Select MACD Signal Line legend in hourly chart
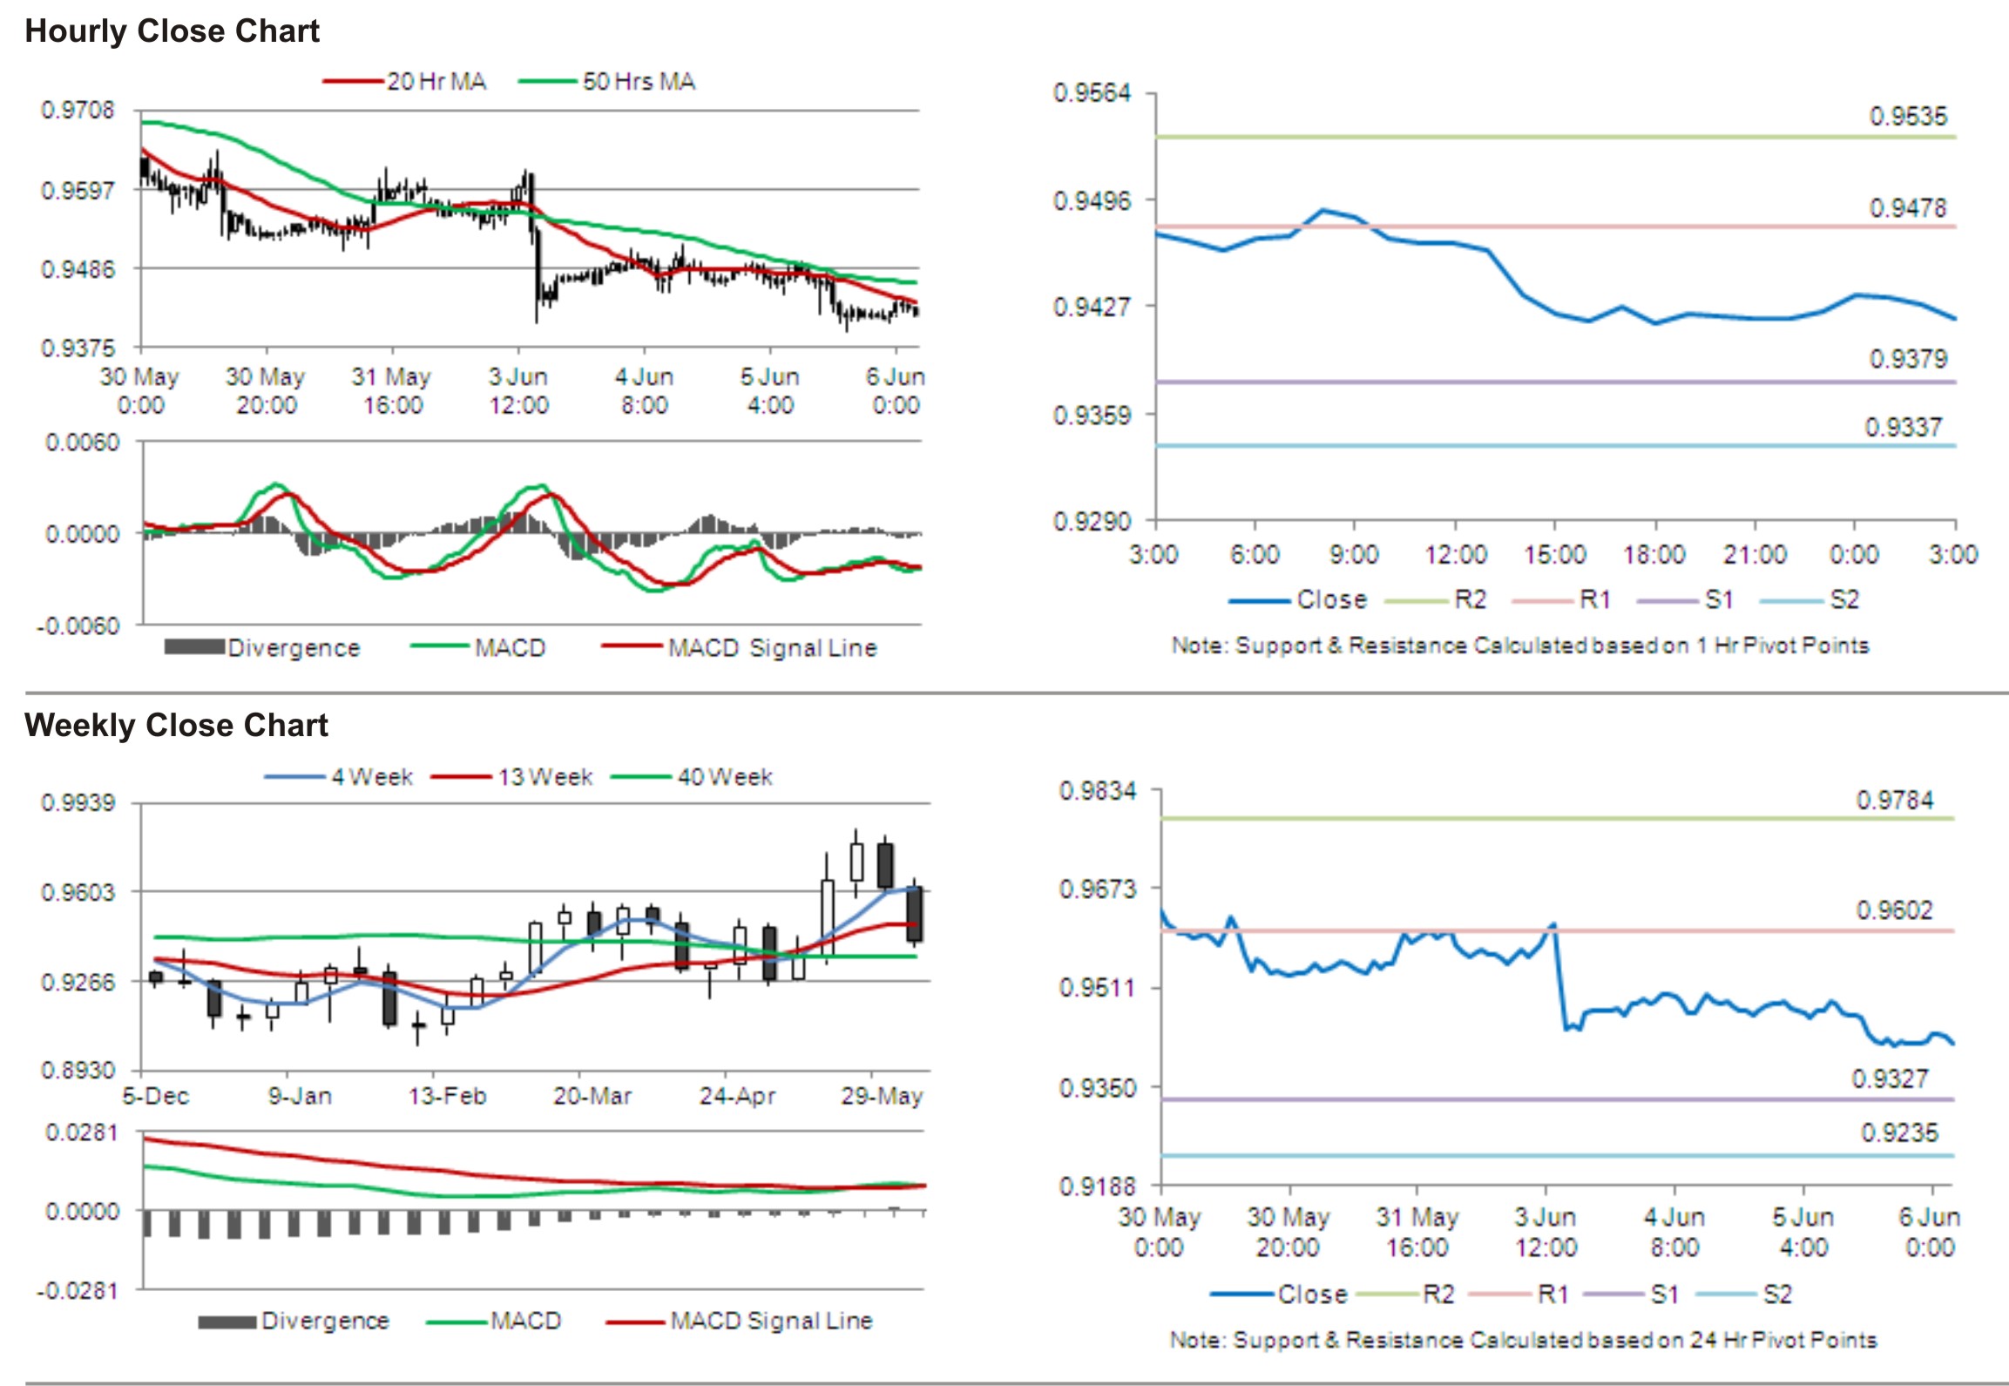Screen dimensions: 2009x1386 (x=739, y=648)
